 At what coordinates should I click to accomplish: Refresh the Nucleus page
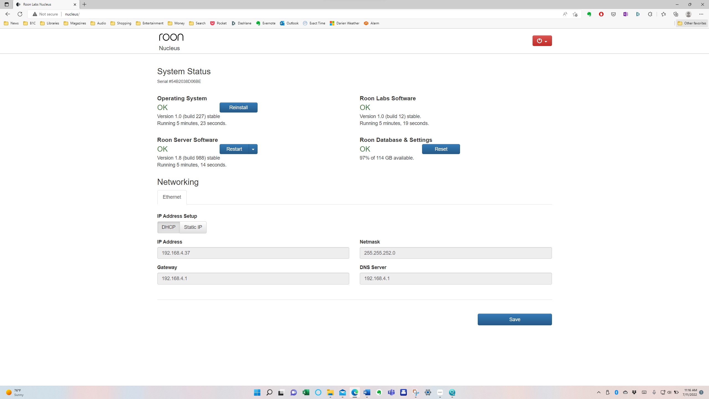[x=20, y=14]
